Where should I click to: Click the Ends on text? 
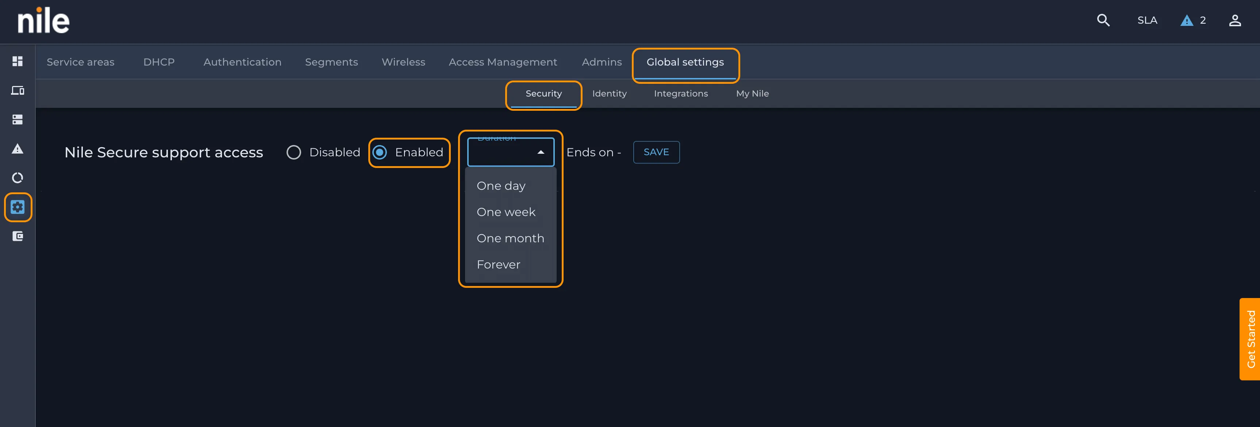tap(593, 152)
